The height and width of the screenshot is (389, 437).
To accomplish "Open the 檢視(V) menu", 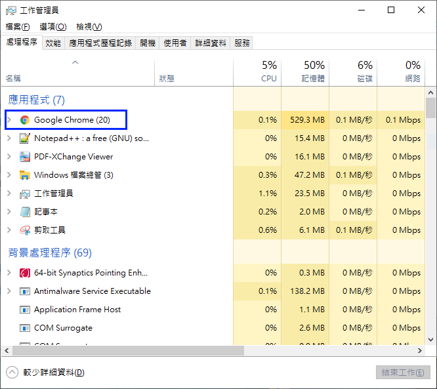I will (x=89, y=27).
